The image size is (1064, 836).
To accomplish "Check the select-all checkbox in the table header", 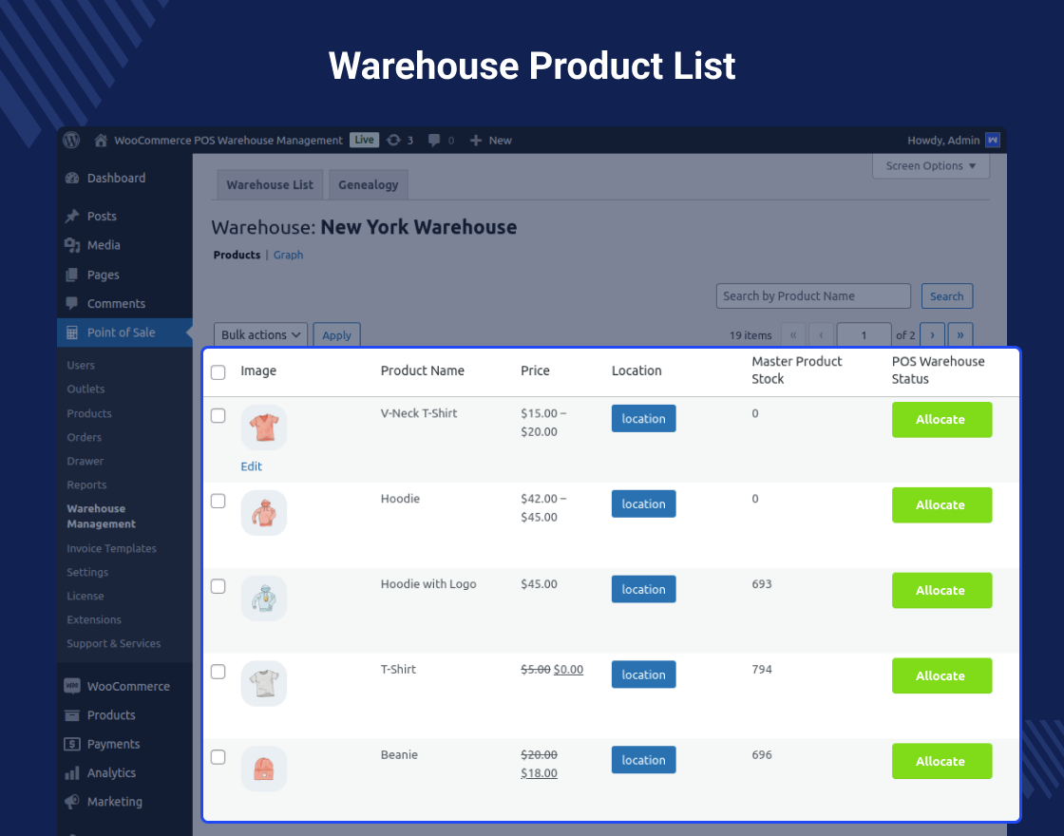I will click(218, 372).
